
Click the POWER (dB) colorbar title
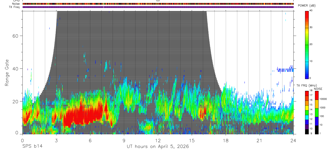(x=307, y=6)
